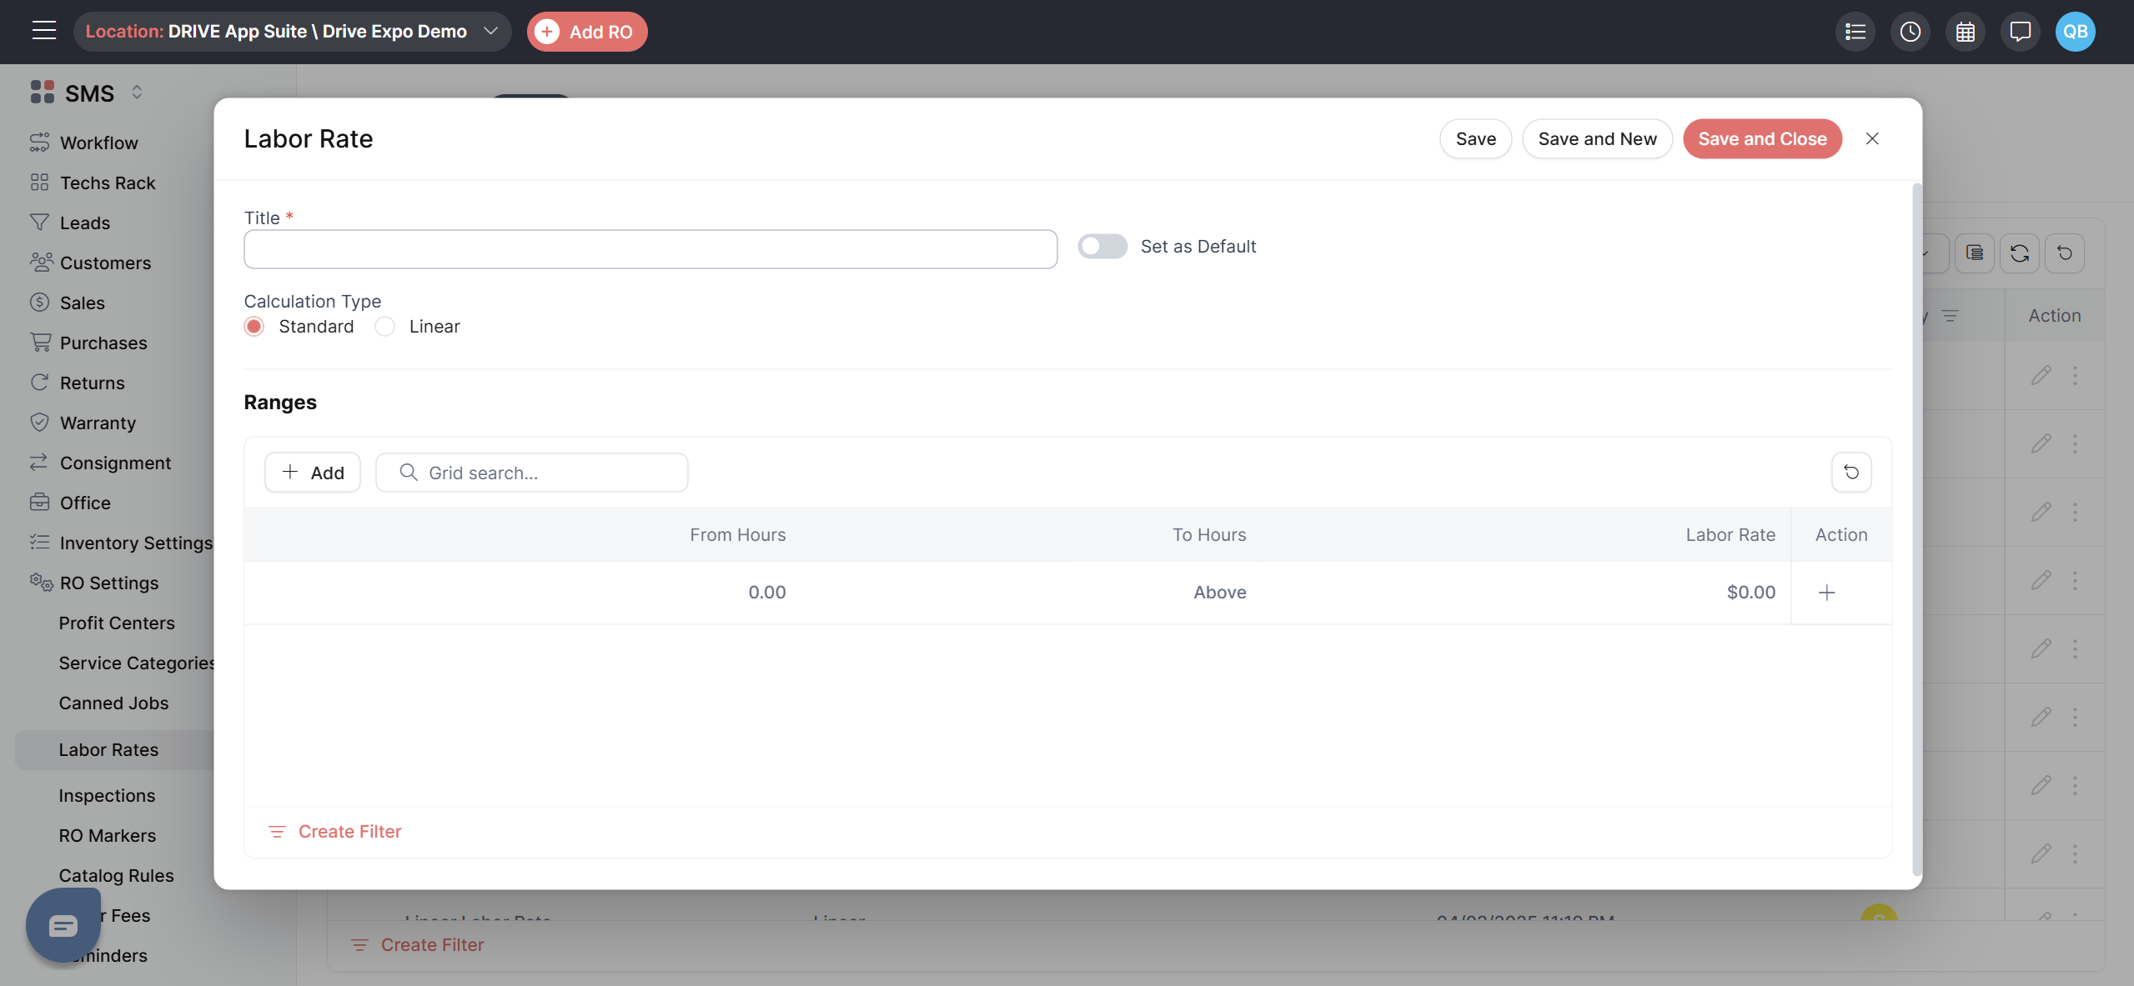Image resolution: width=2134 pixels, height=986 pixels.
Task: Click the QB user avatar
Action: (2075, 32)
